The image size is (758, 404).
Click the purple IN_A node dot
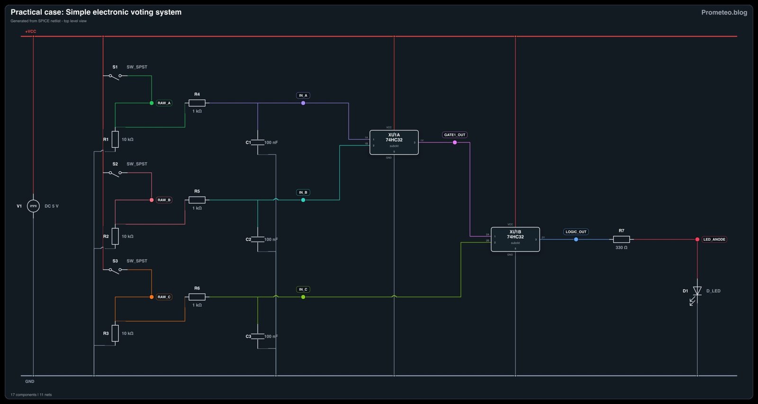303,103
